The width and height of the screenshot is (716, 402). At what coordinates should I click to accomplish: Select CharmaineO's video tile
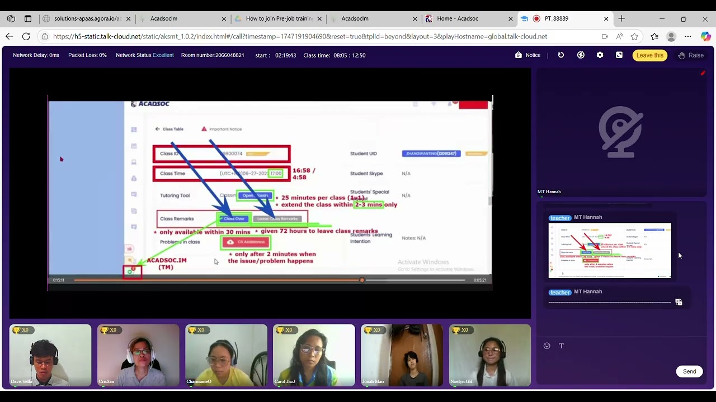point(226,355)
